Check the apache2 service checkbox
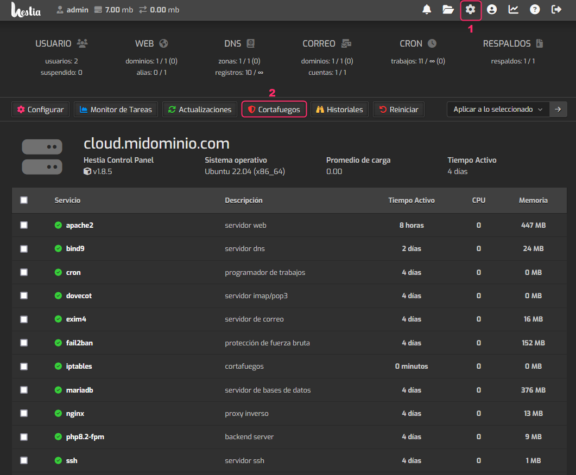The image size is (576, 475). (24, 225)
